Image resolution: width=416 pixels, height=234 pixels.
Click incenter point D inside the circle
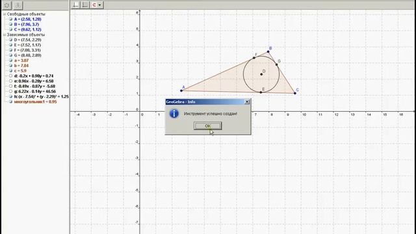(x=261, y=74)
